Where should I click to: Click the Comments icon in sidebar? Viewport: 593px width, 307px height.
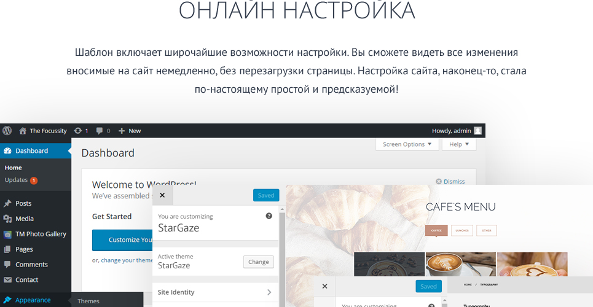click(7, 265)
